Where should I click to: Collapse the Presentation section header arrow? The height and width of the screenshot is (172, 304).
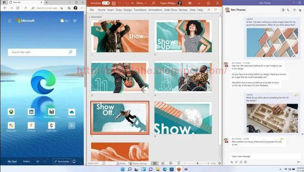90,17
